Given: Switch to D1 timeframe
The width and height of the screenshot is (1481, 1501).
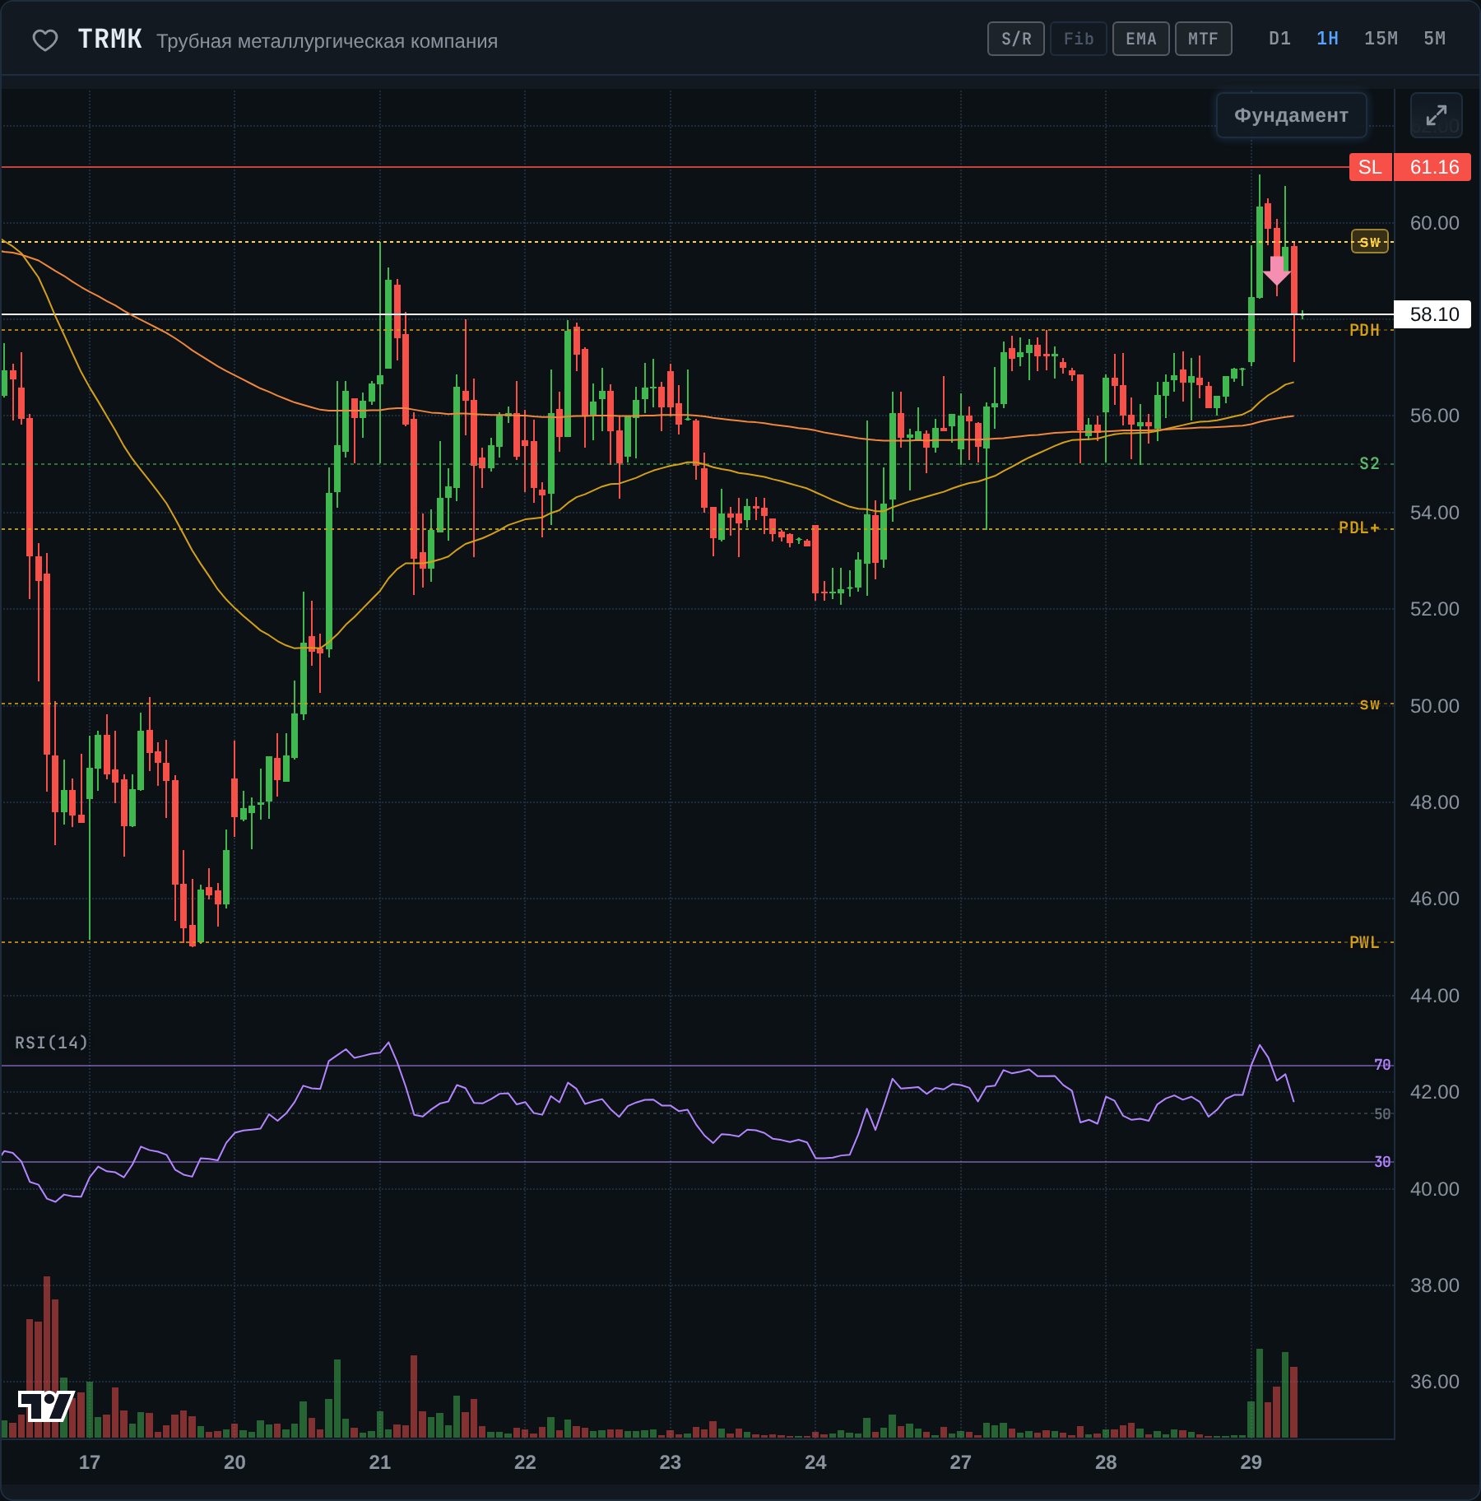Looking at the screenshot, I should tap(1280, 39).
